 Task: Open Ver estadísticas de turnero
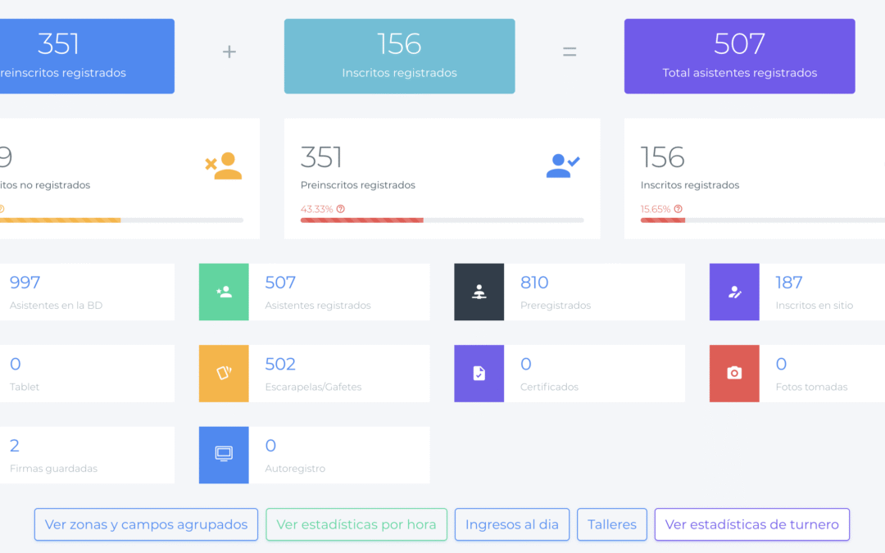(x=751, y=524)
